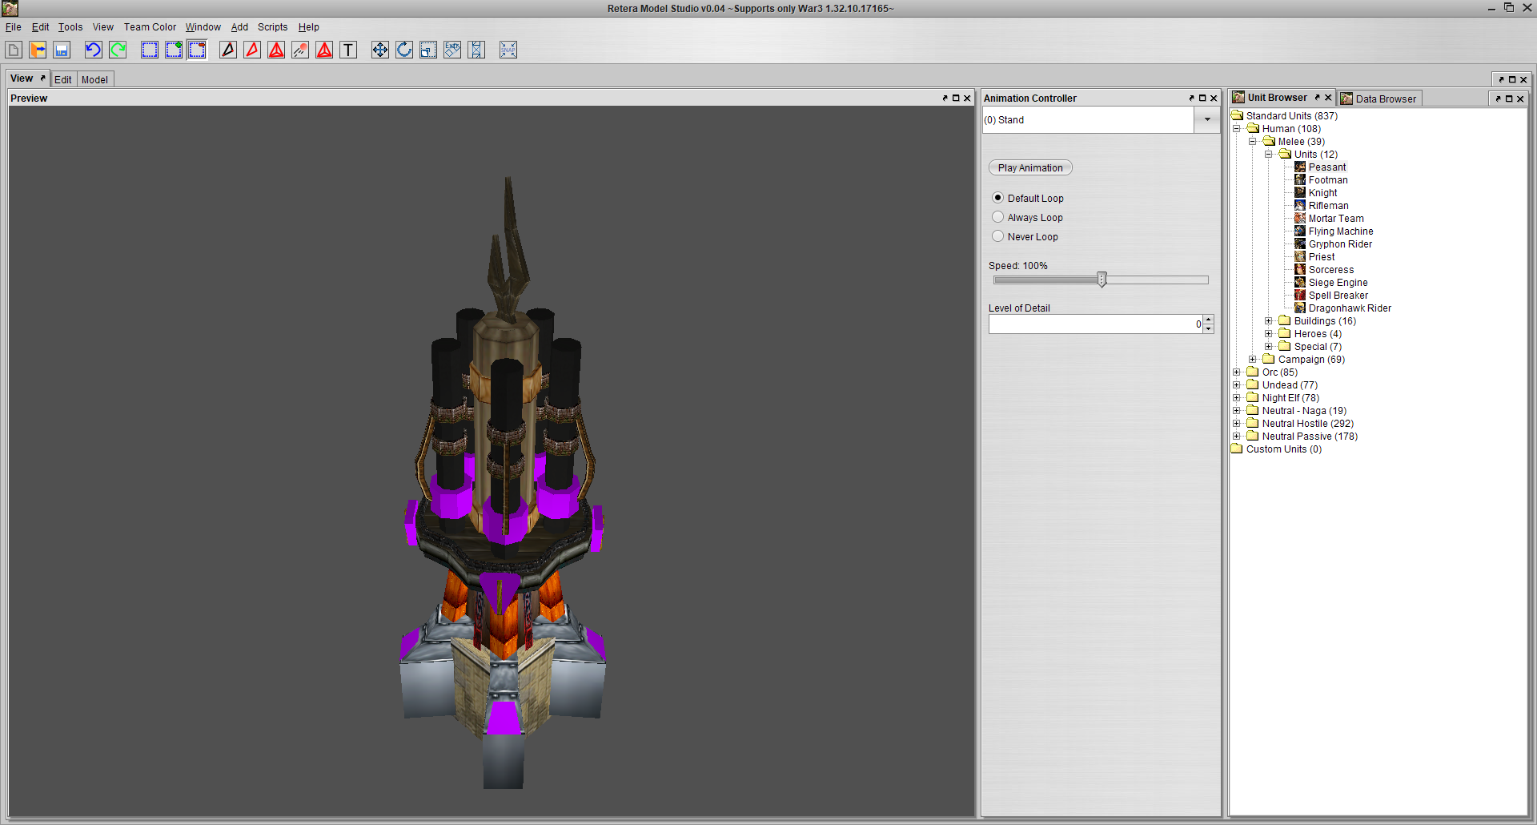Choose the Deselect mode rectangle icon
The height and width of the screenshot is (825, 1537).
pyautogui.click(x=198, y=50)
